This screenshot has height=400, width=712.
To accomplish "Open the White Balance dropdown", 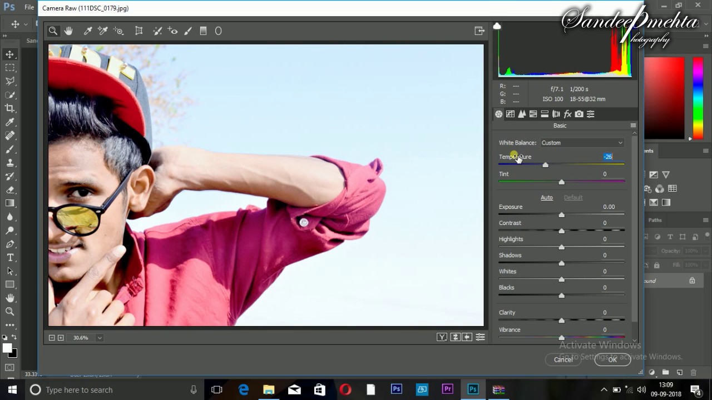I will [582, 143].
